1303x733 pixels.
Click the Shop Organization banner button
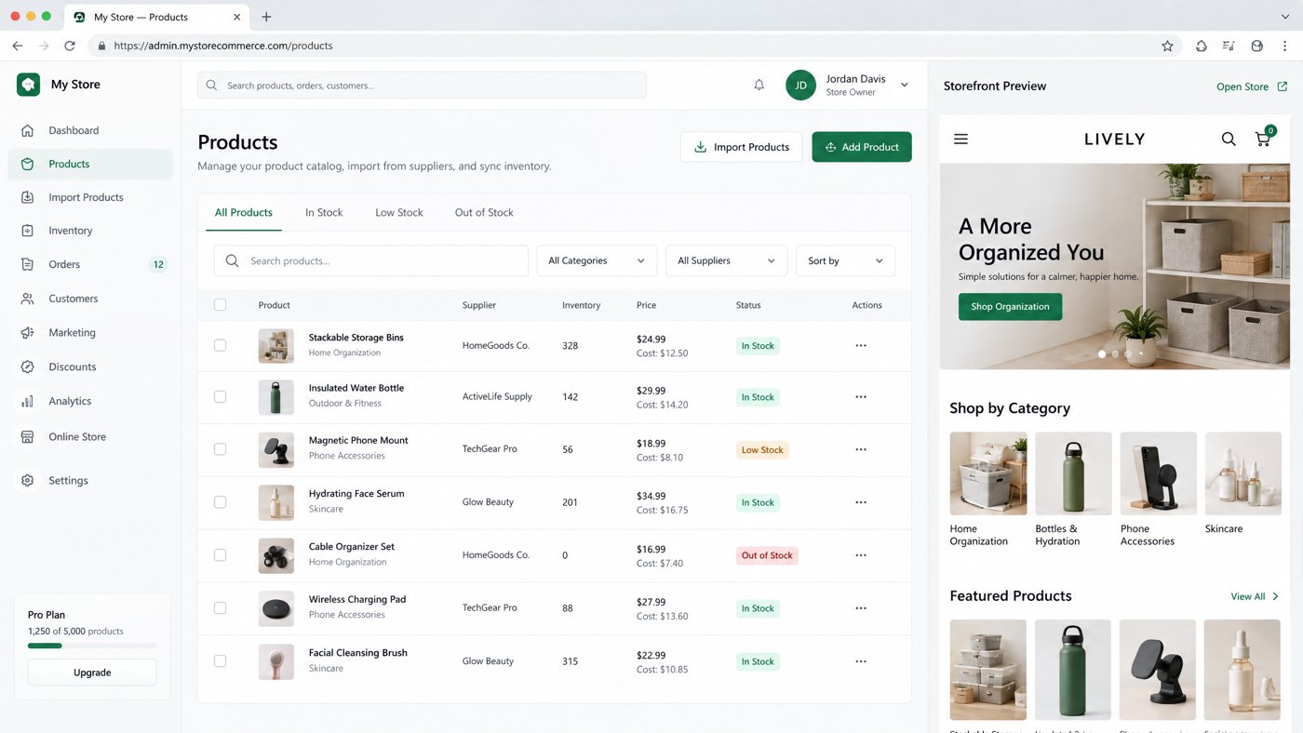pos(1010,306)
